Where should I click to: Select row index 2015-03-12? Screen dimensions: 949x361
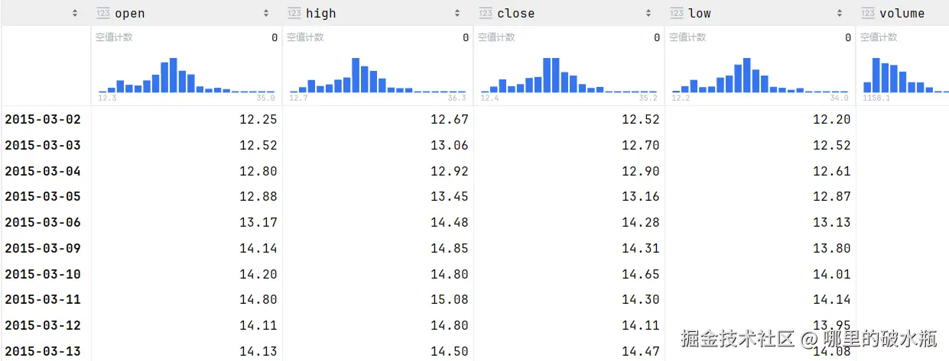pos(43,325)
